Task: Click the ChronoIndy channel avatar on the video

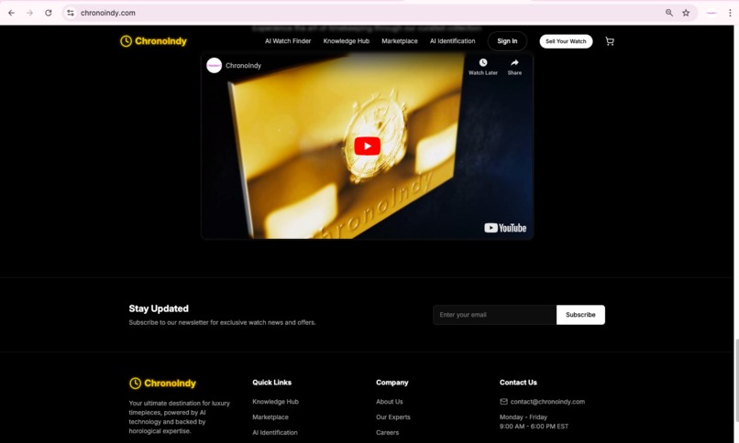Action: (x=214, y=65)
